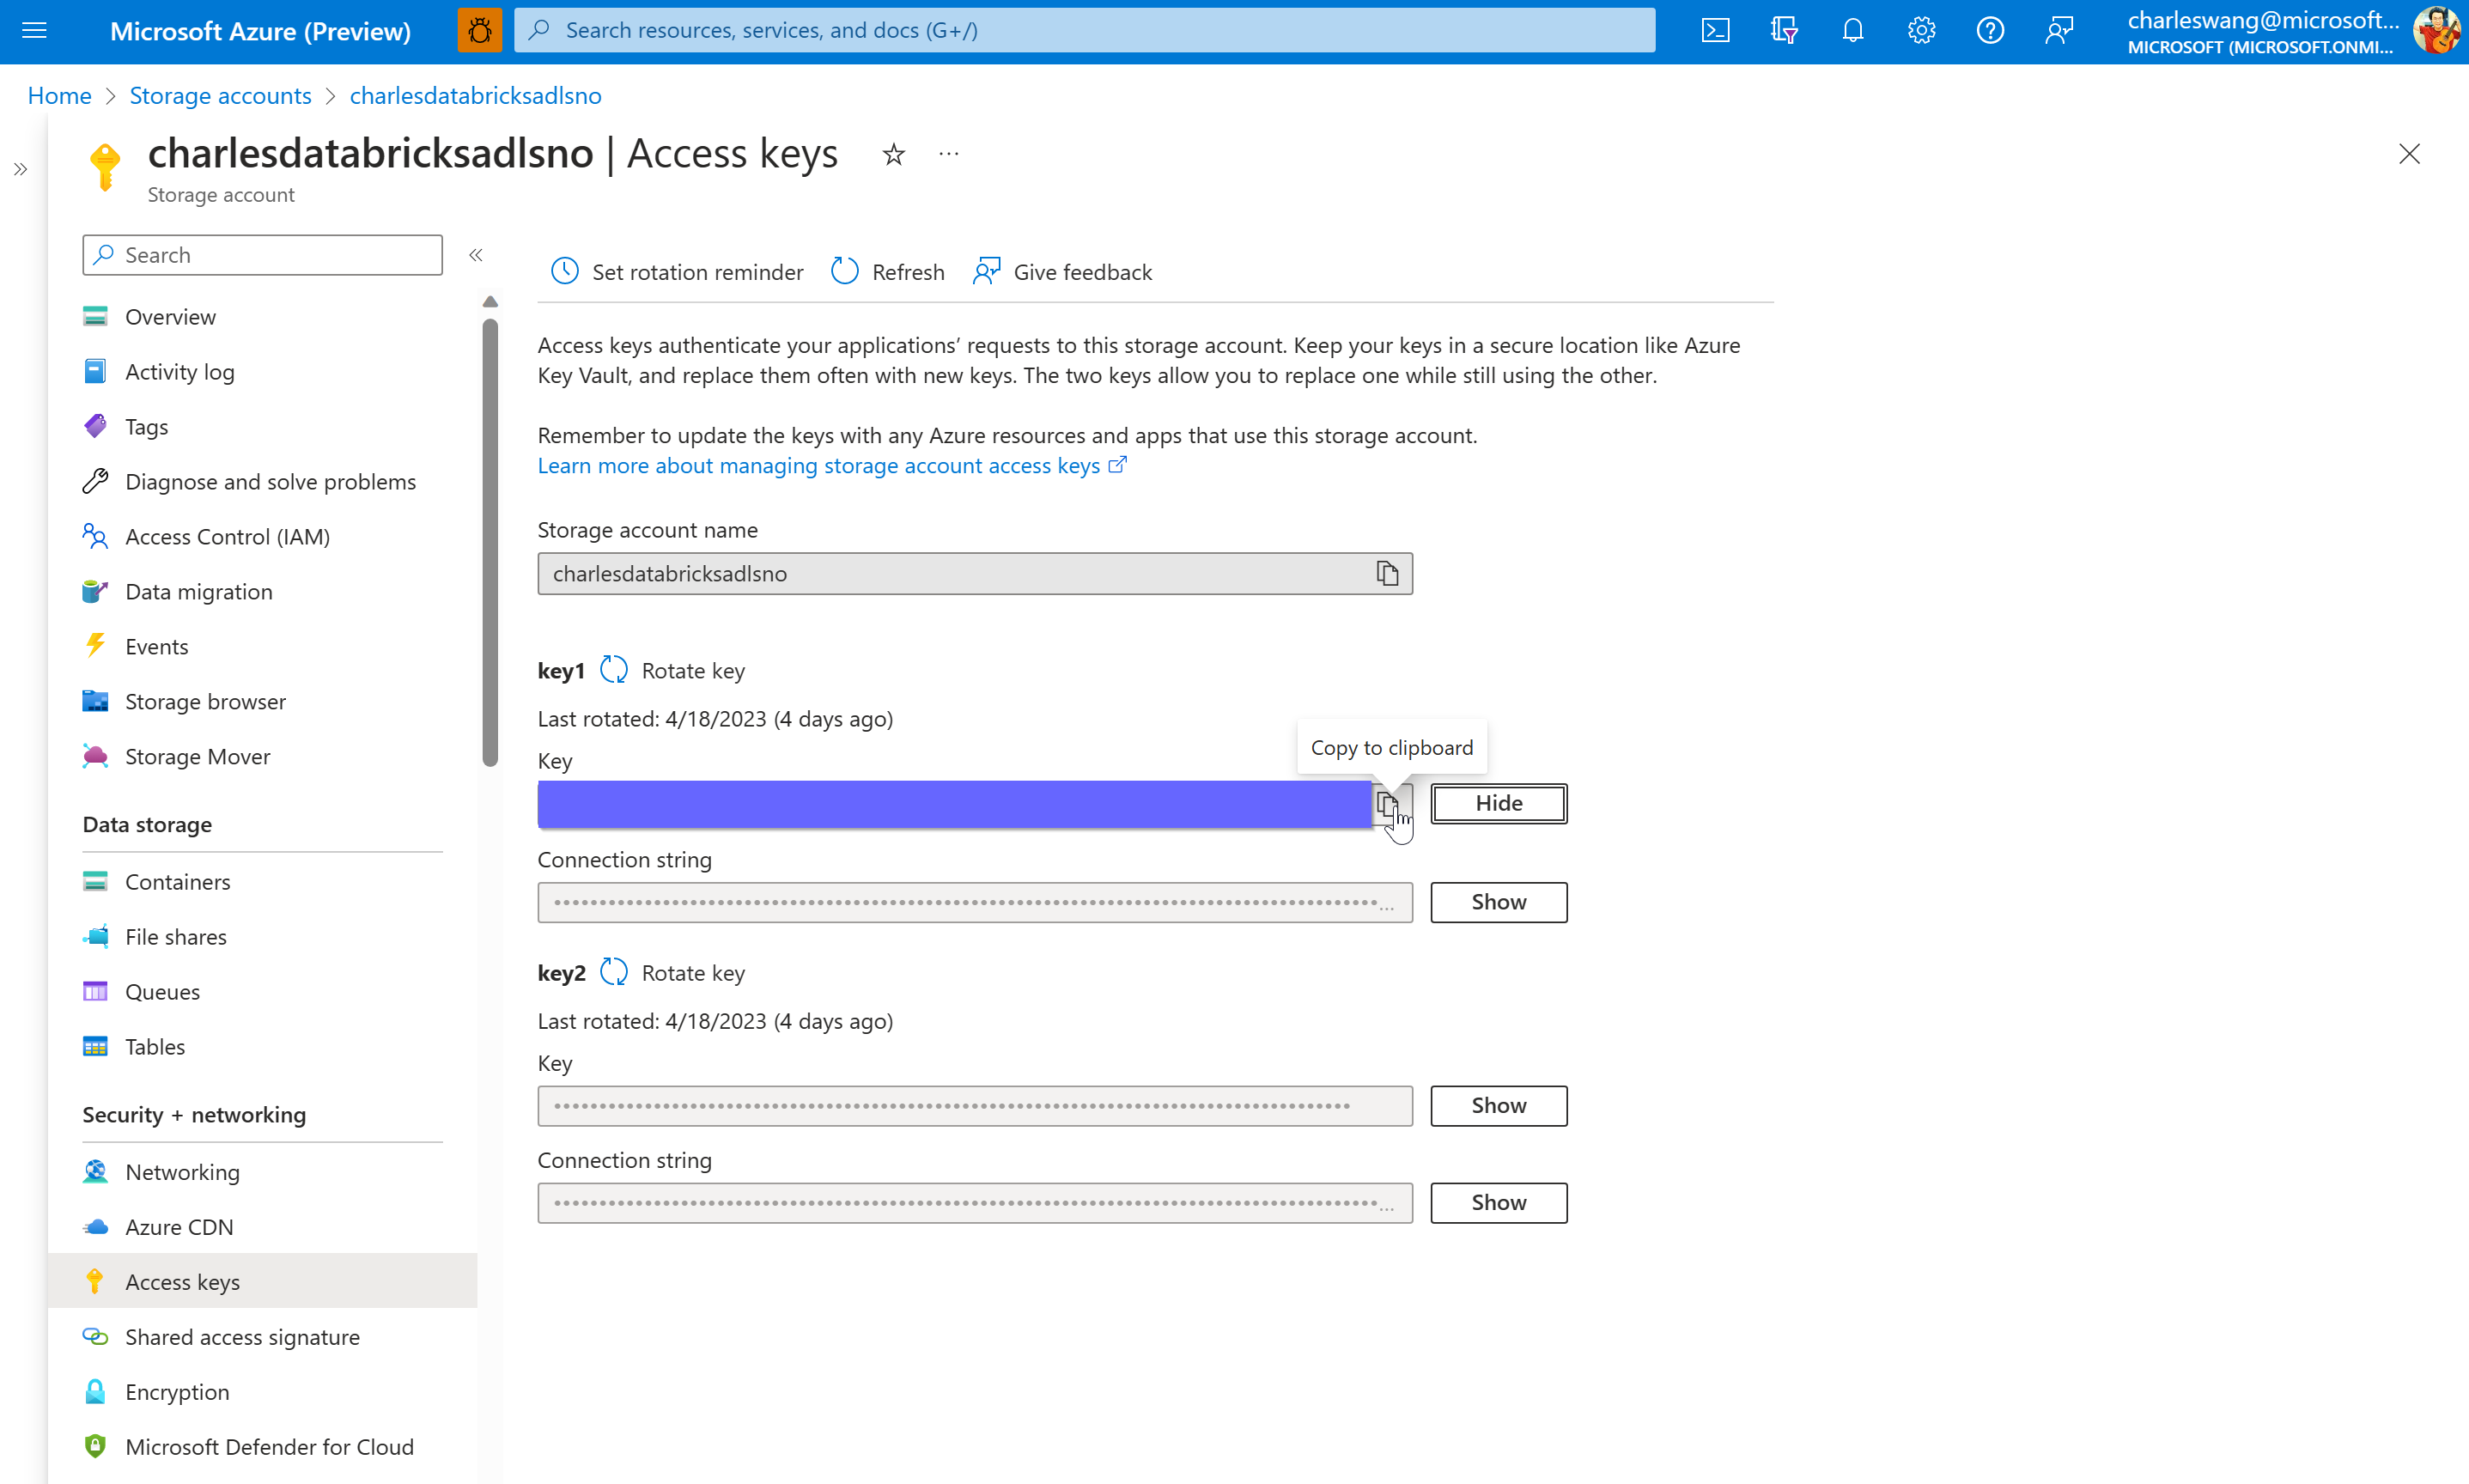Open the learn more about managing keys link
The width and height of the screenshot is (2469, 1484).
pyautogui.click(x=820, y=465)
